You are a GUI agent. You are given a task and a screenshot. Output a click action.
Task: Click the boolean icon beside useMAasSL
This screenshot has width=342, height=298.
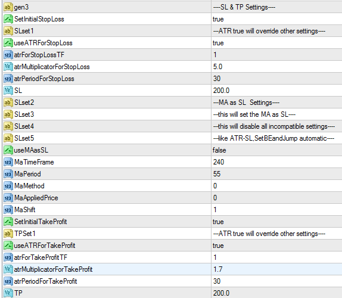click(x=8, y=150)
